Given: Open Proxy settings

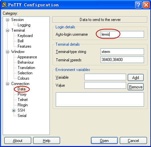Looking at the screenshot, I should coord(22,94).
